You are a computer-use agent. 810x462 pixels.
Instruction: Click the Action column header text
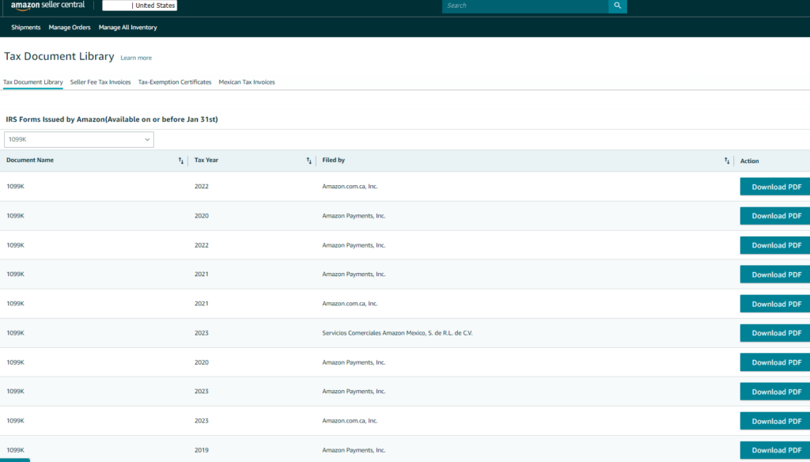[x=749, y=161]
